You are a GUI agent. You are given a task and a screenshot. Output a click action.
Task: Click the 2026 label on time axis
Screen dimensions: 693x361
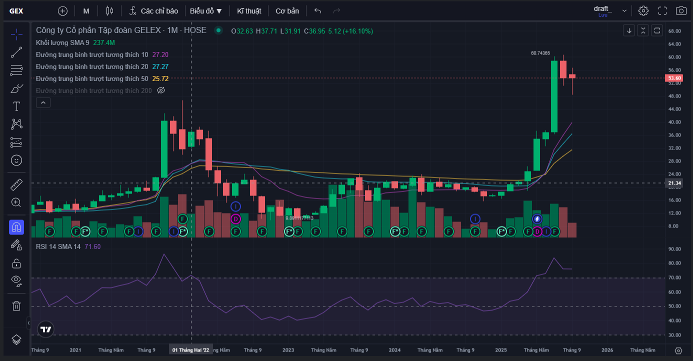[607, 350]
